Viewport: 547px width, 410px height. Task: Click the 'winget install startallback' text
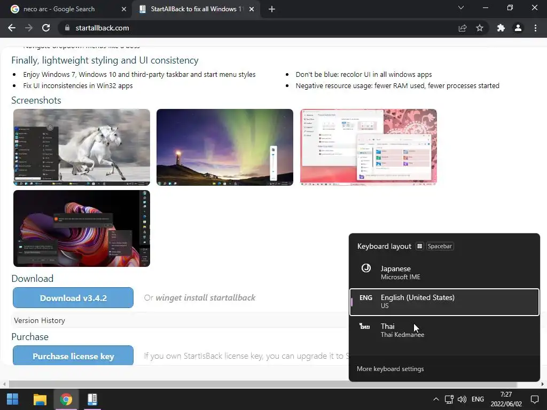point(206,298)
